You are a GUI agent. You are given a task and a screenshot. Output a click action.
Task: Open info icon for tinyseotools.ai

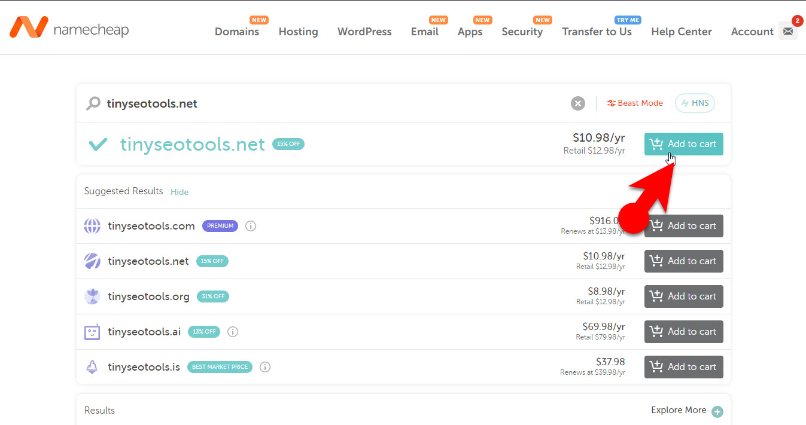point(233,331)
